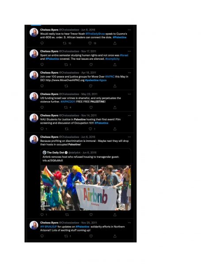
Task: Open the MoveOverAIPAC.org URL
Action: (65, 80)
